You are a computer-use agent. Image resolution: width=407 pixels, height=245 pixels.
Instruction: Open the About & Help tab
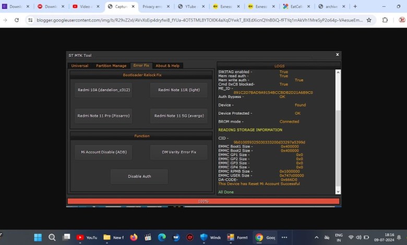click(167, 66)
